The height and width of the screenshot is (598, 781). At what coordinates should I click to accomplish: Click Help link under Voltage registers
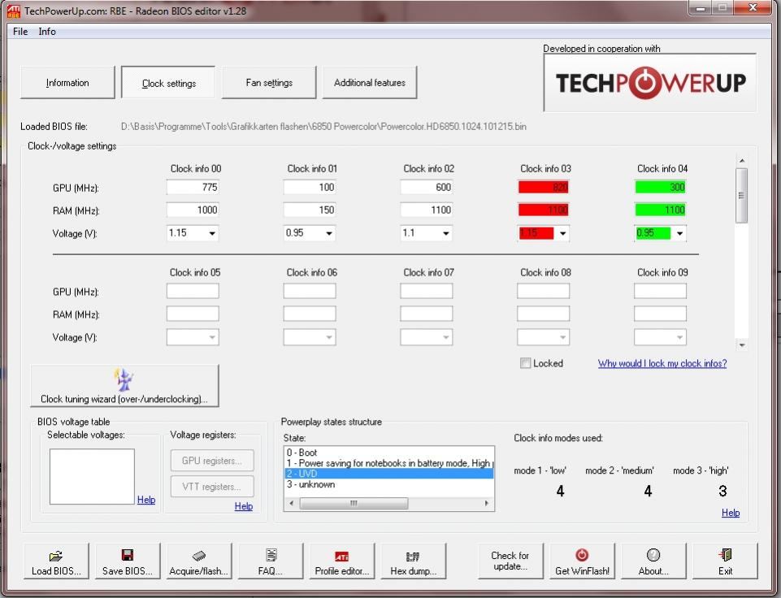click(244, 506)
